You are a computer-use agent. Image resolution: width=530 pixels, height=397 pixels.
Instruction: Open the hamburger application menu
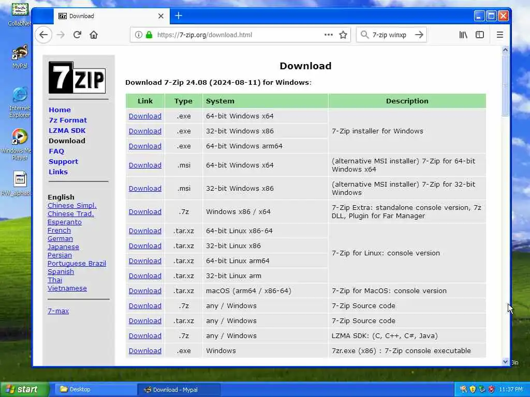(x=499, y=35)
